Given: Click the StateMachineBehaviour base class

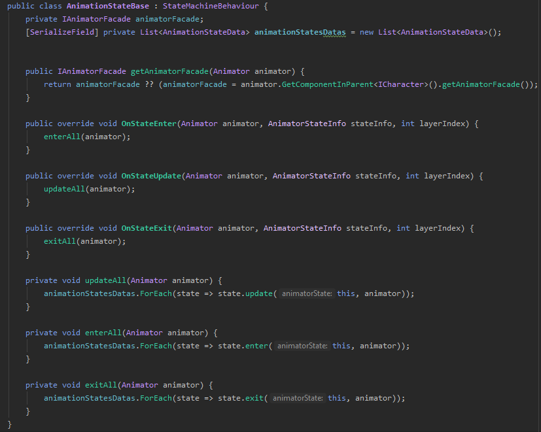Looking at the screenshot, I should [x=211, y=6].
